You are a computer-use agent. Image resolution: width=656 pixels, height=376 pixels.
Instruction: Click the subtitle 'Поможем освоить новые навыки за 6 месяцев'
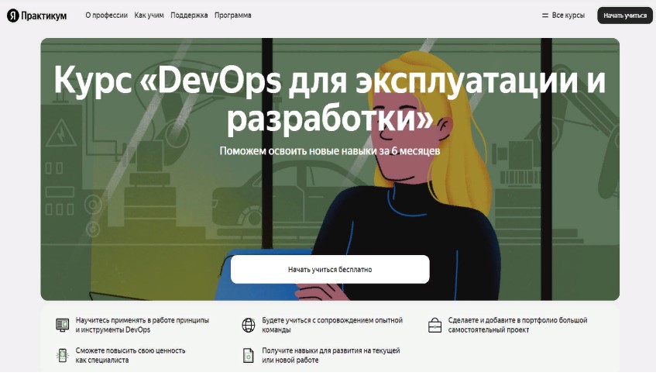click(330, 150)
